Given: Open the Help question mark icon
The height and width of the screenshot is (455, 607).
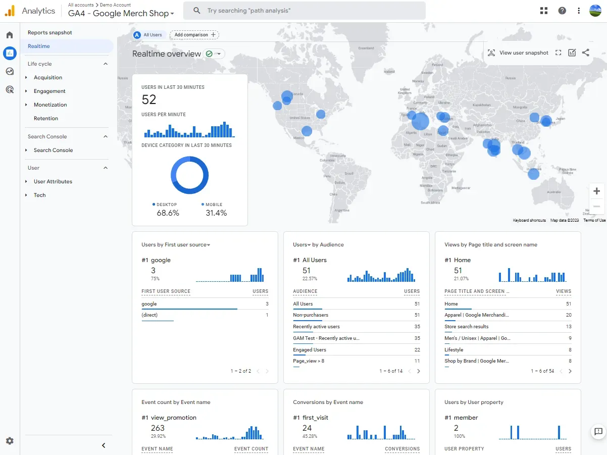Looking at the screenshot, I should point(562,11).
